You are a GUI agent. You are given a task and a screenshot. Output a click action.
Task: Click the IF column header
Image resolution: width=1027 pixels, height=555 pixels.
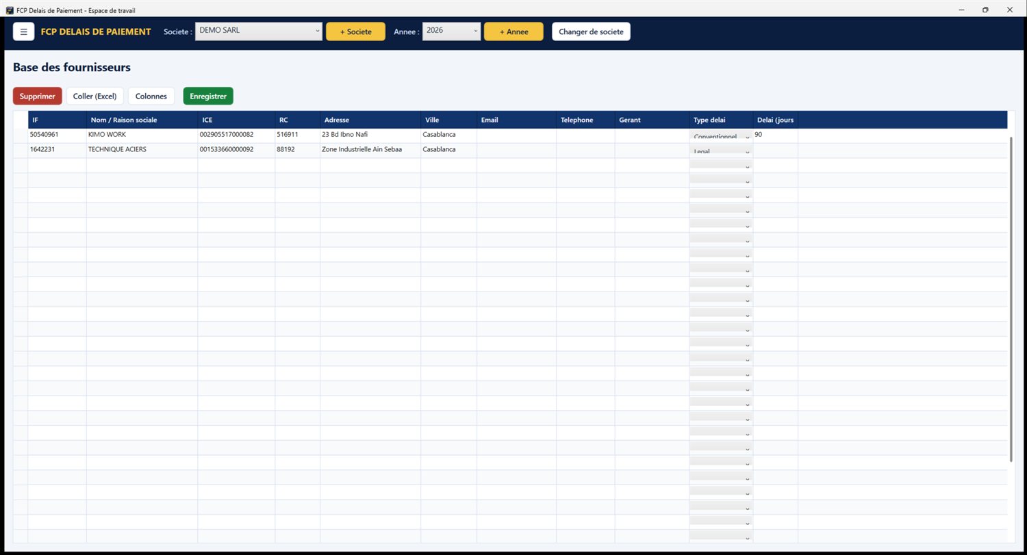click(57, 120)
